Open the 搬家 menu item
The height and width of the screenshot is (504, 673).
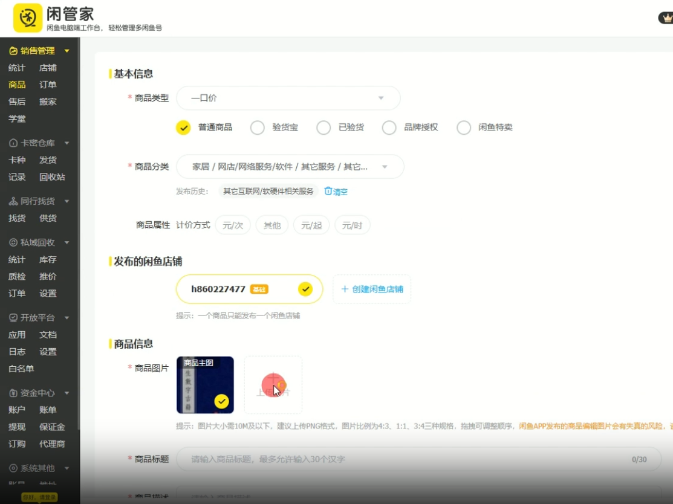(48, 102)
